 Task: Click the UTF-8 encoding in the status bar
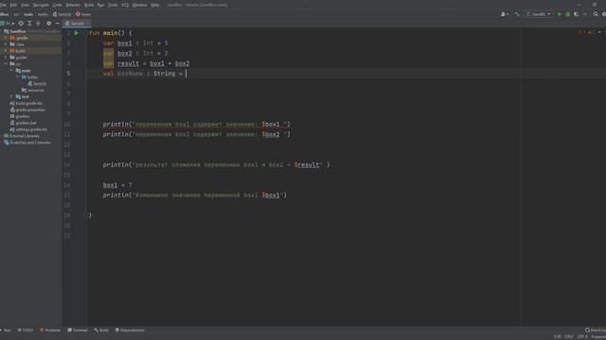(x=581, y=336)
